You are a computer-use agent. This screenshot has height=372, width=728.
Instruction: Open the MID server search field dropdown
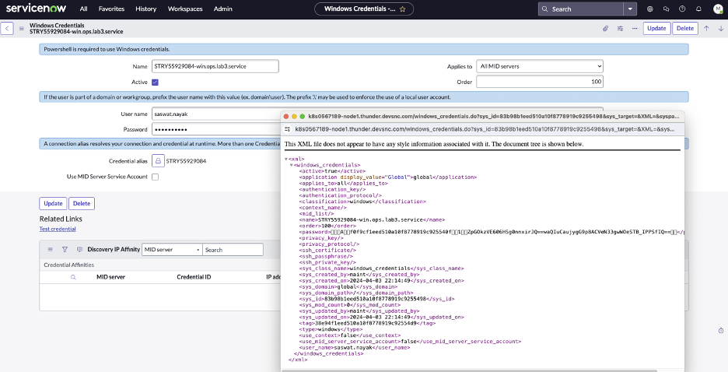pos(172,249)
